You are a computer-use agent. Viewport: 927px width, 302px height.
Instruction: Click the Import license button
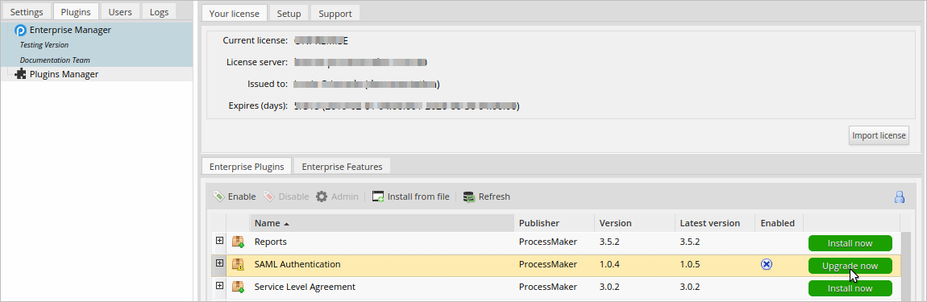pyautogui.click(x=879, y=135)
